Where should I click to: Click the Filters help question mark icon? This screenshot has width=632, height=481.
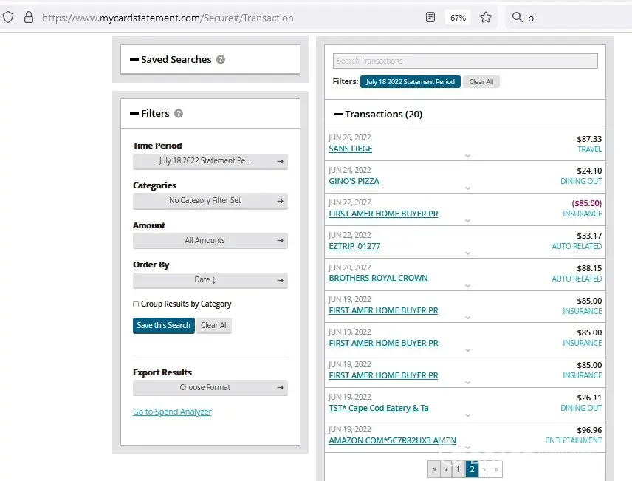pos(179,114)
